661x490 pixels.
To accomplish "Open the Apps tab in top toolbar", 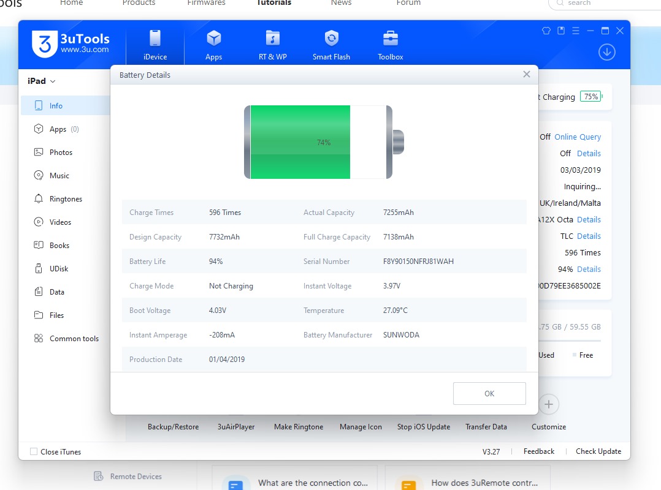I will tap(214, 45).
